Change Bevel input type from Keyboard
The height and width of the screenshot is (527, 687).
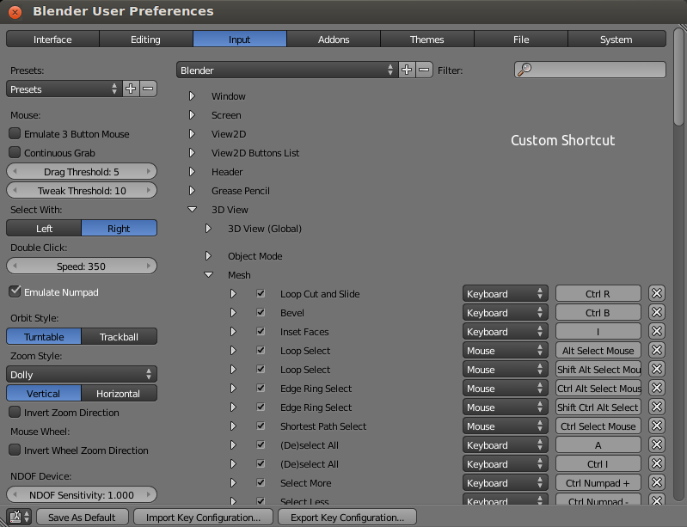(506, 312)
